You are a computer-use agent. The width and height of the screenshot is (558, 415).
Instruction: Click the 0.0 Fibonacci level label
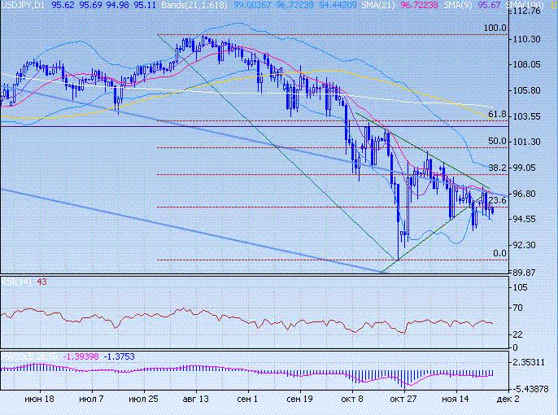click(500, 254)
